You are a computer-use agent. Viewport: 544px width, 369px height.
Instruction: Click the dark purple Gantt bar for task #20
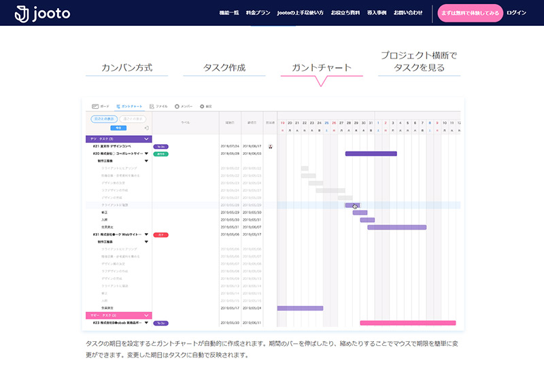371,154
